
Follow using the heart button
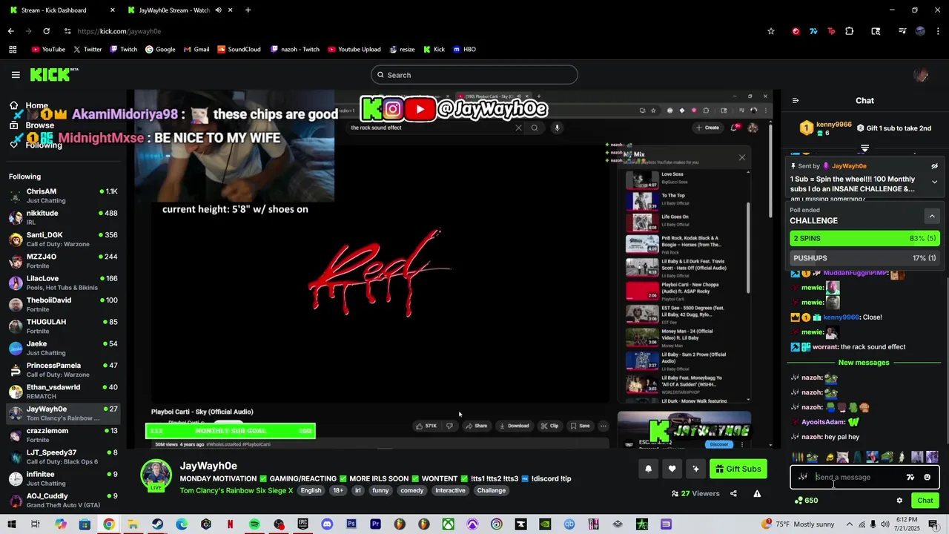(x=672, y=469)
